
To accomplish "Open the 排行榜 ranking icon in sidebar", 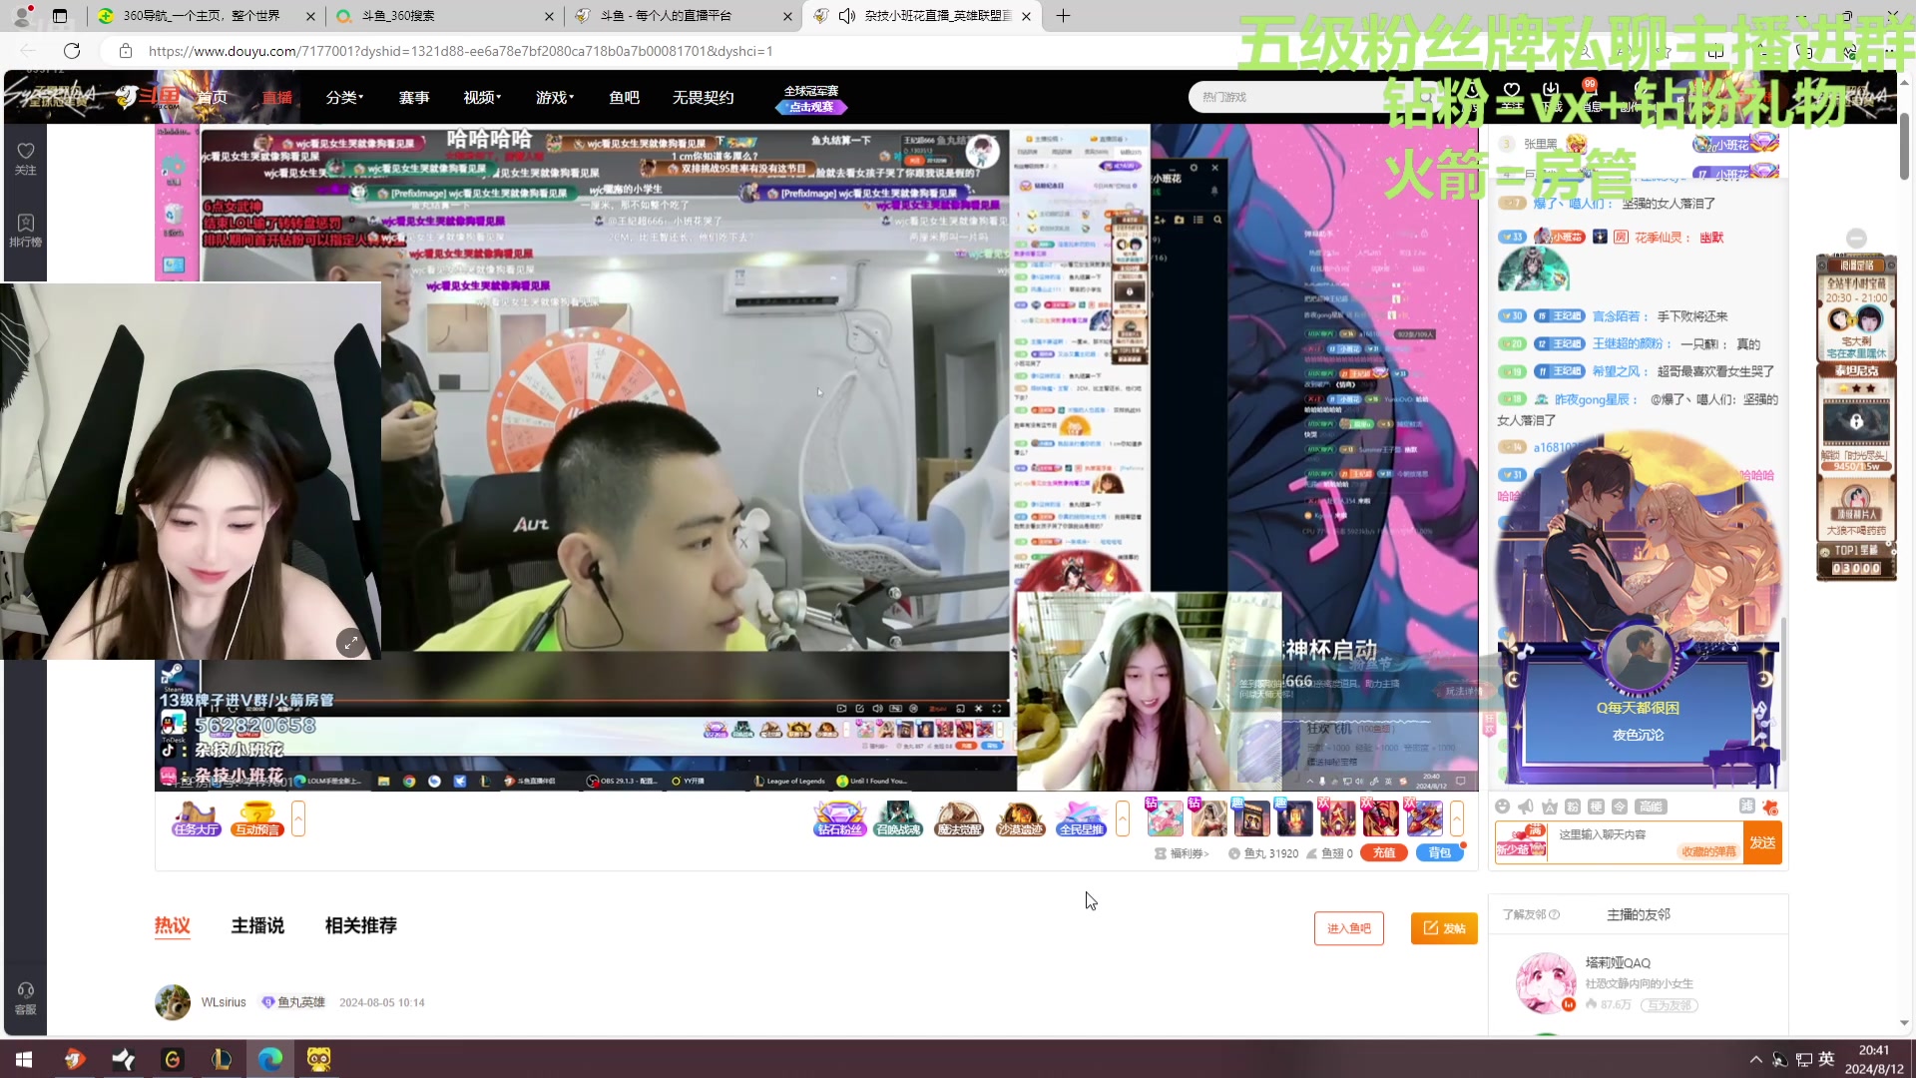I will coord(26,230).
